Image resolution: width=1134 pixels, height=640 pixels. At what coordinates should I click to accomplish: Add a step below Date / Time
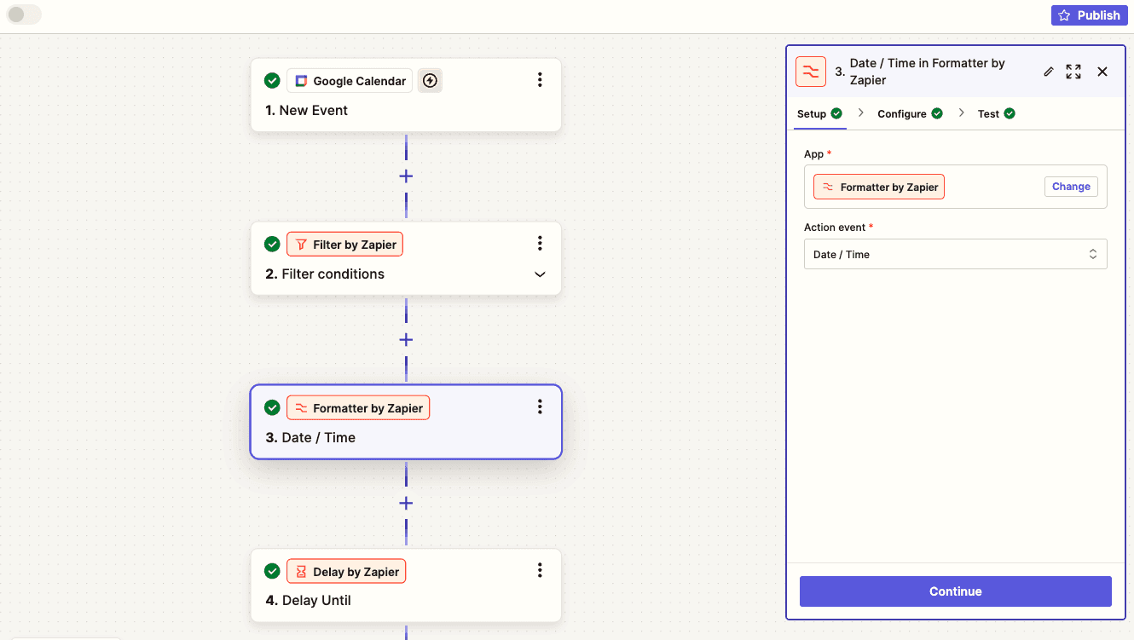(x=406, y=504)
